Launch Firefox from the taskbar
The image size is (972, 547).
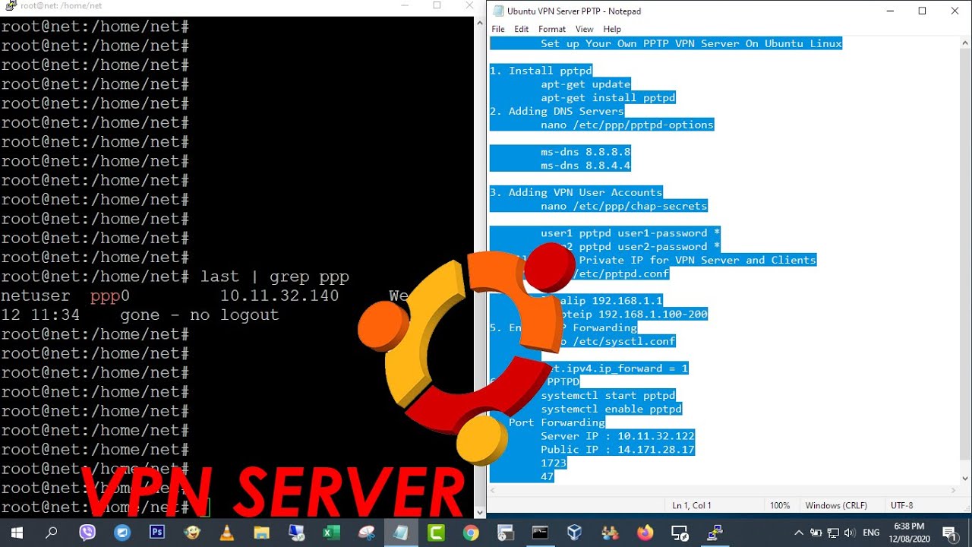(645, 533)
